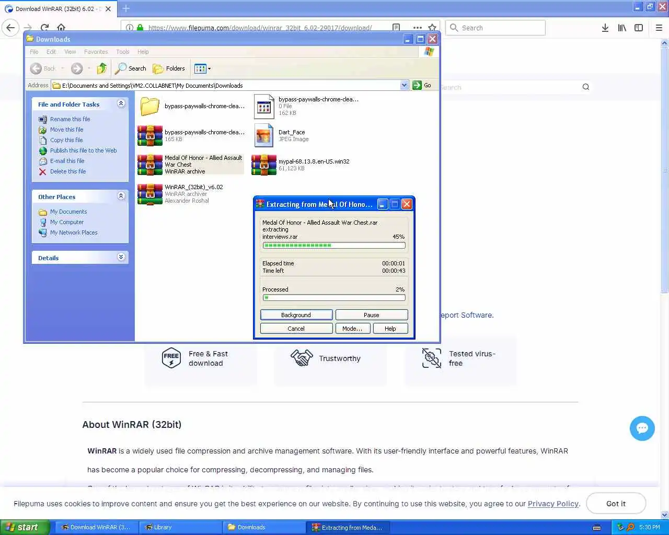Click the Firefox Search input field
The width and height of the screenshot is (669, 535).
click(495, 28)
